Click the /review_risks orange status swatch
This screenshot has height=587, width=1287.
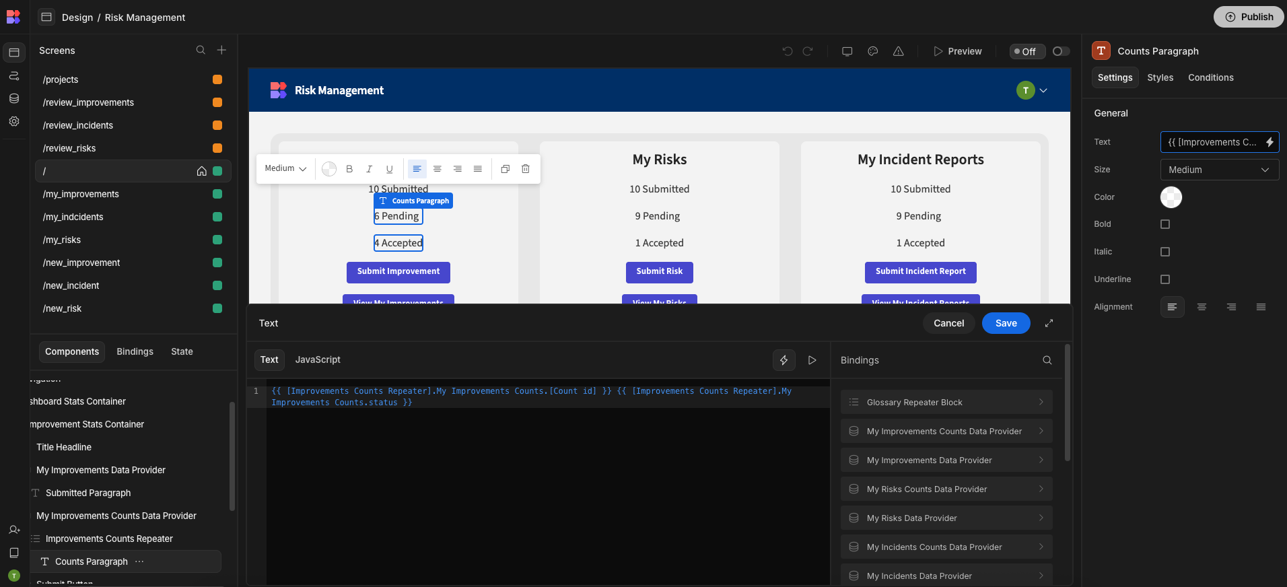click(217, 148)
